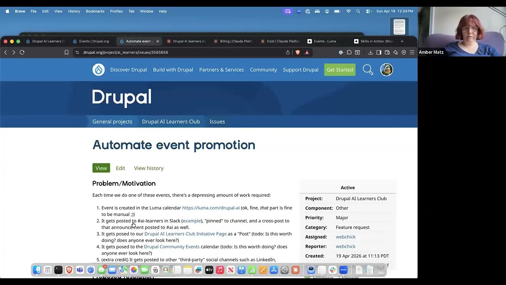This screenshot has width=506, height=285.
Task: Click the green Get Started button
Action: coord(340,70)
